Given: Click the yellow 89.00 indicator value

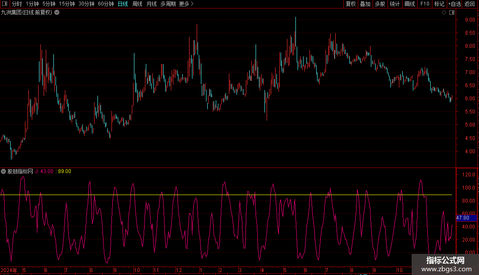Looking at the screenshot, I should coord(64,171).
